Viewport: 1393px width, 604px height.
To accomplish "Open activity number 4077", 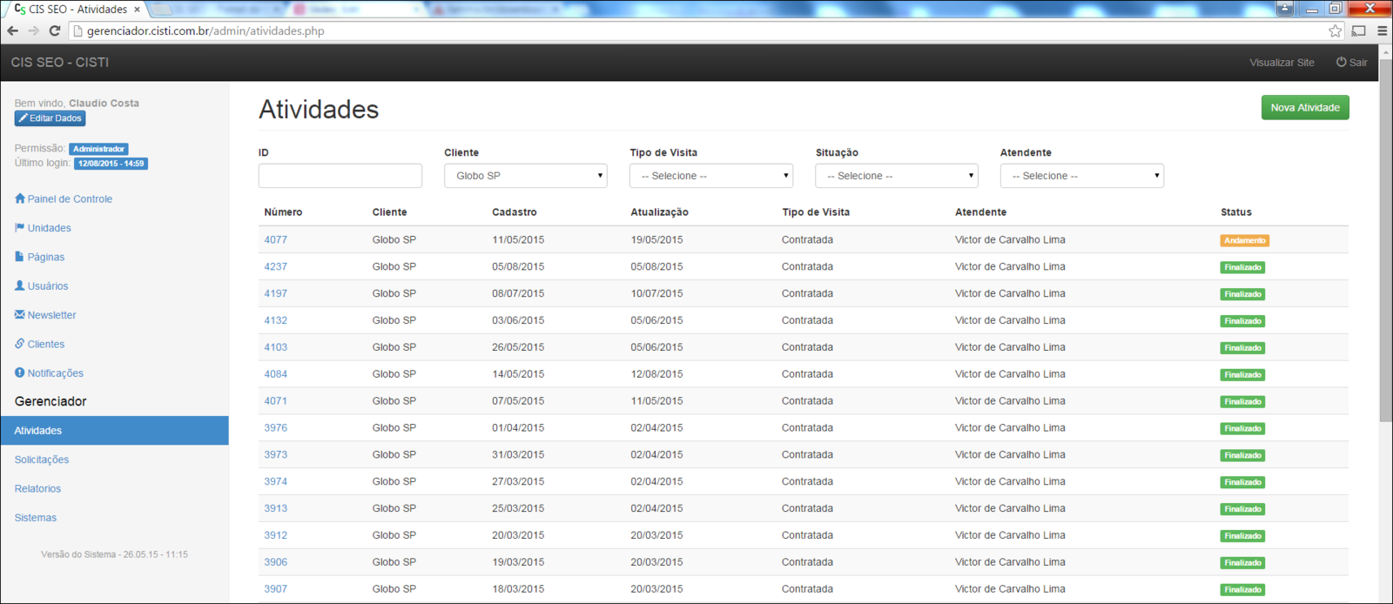I will coord(276,239).
